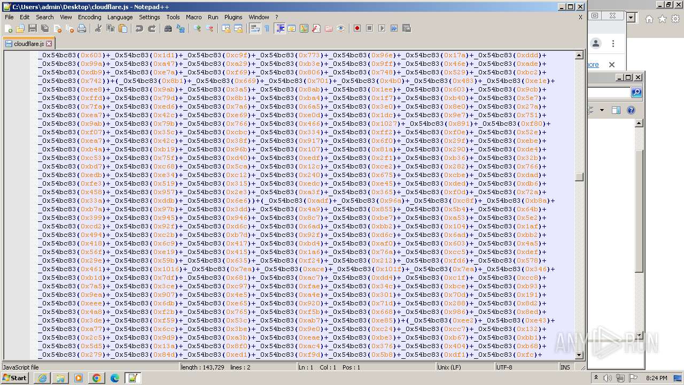Zoom out with the toolbar Zoom Out icon
This screenshot has width=684, height=385.
point(209,28)
